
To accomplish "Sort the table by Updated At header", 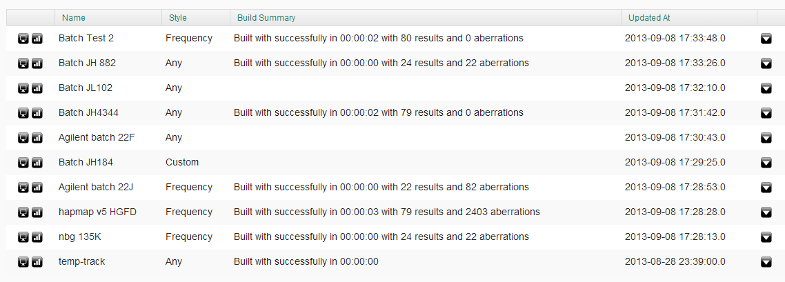I will click(649, 18).
